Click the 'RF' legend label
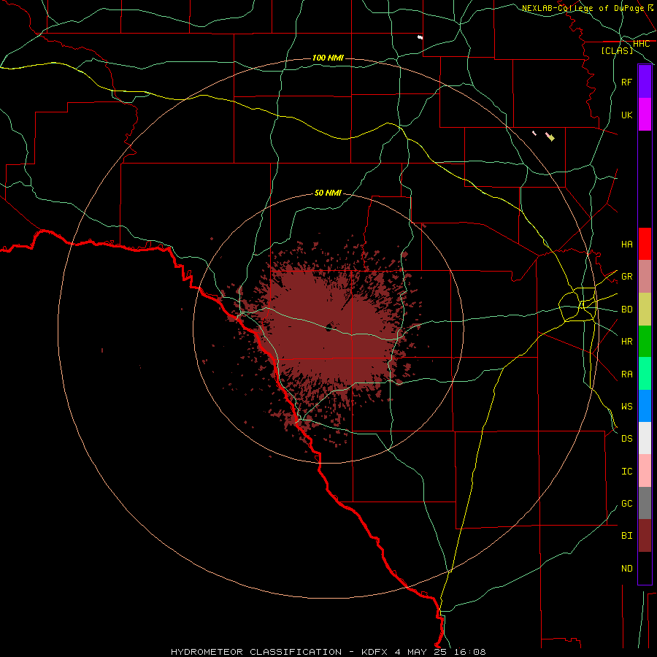The image size is (657, 657). point(626,82)
